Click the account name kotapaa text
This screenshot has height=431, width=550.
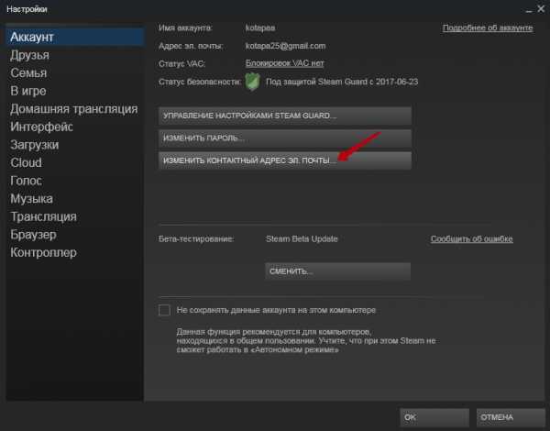260,28
